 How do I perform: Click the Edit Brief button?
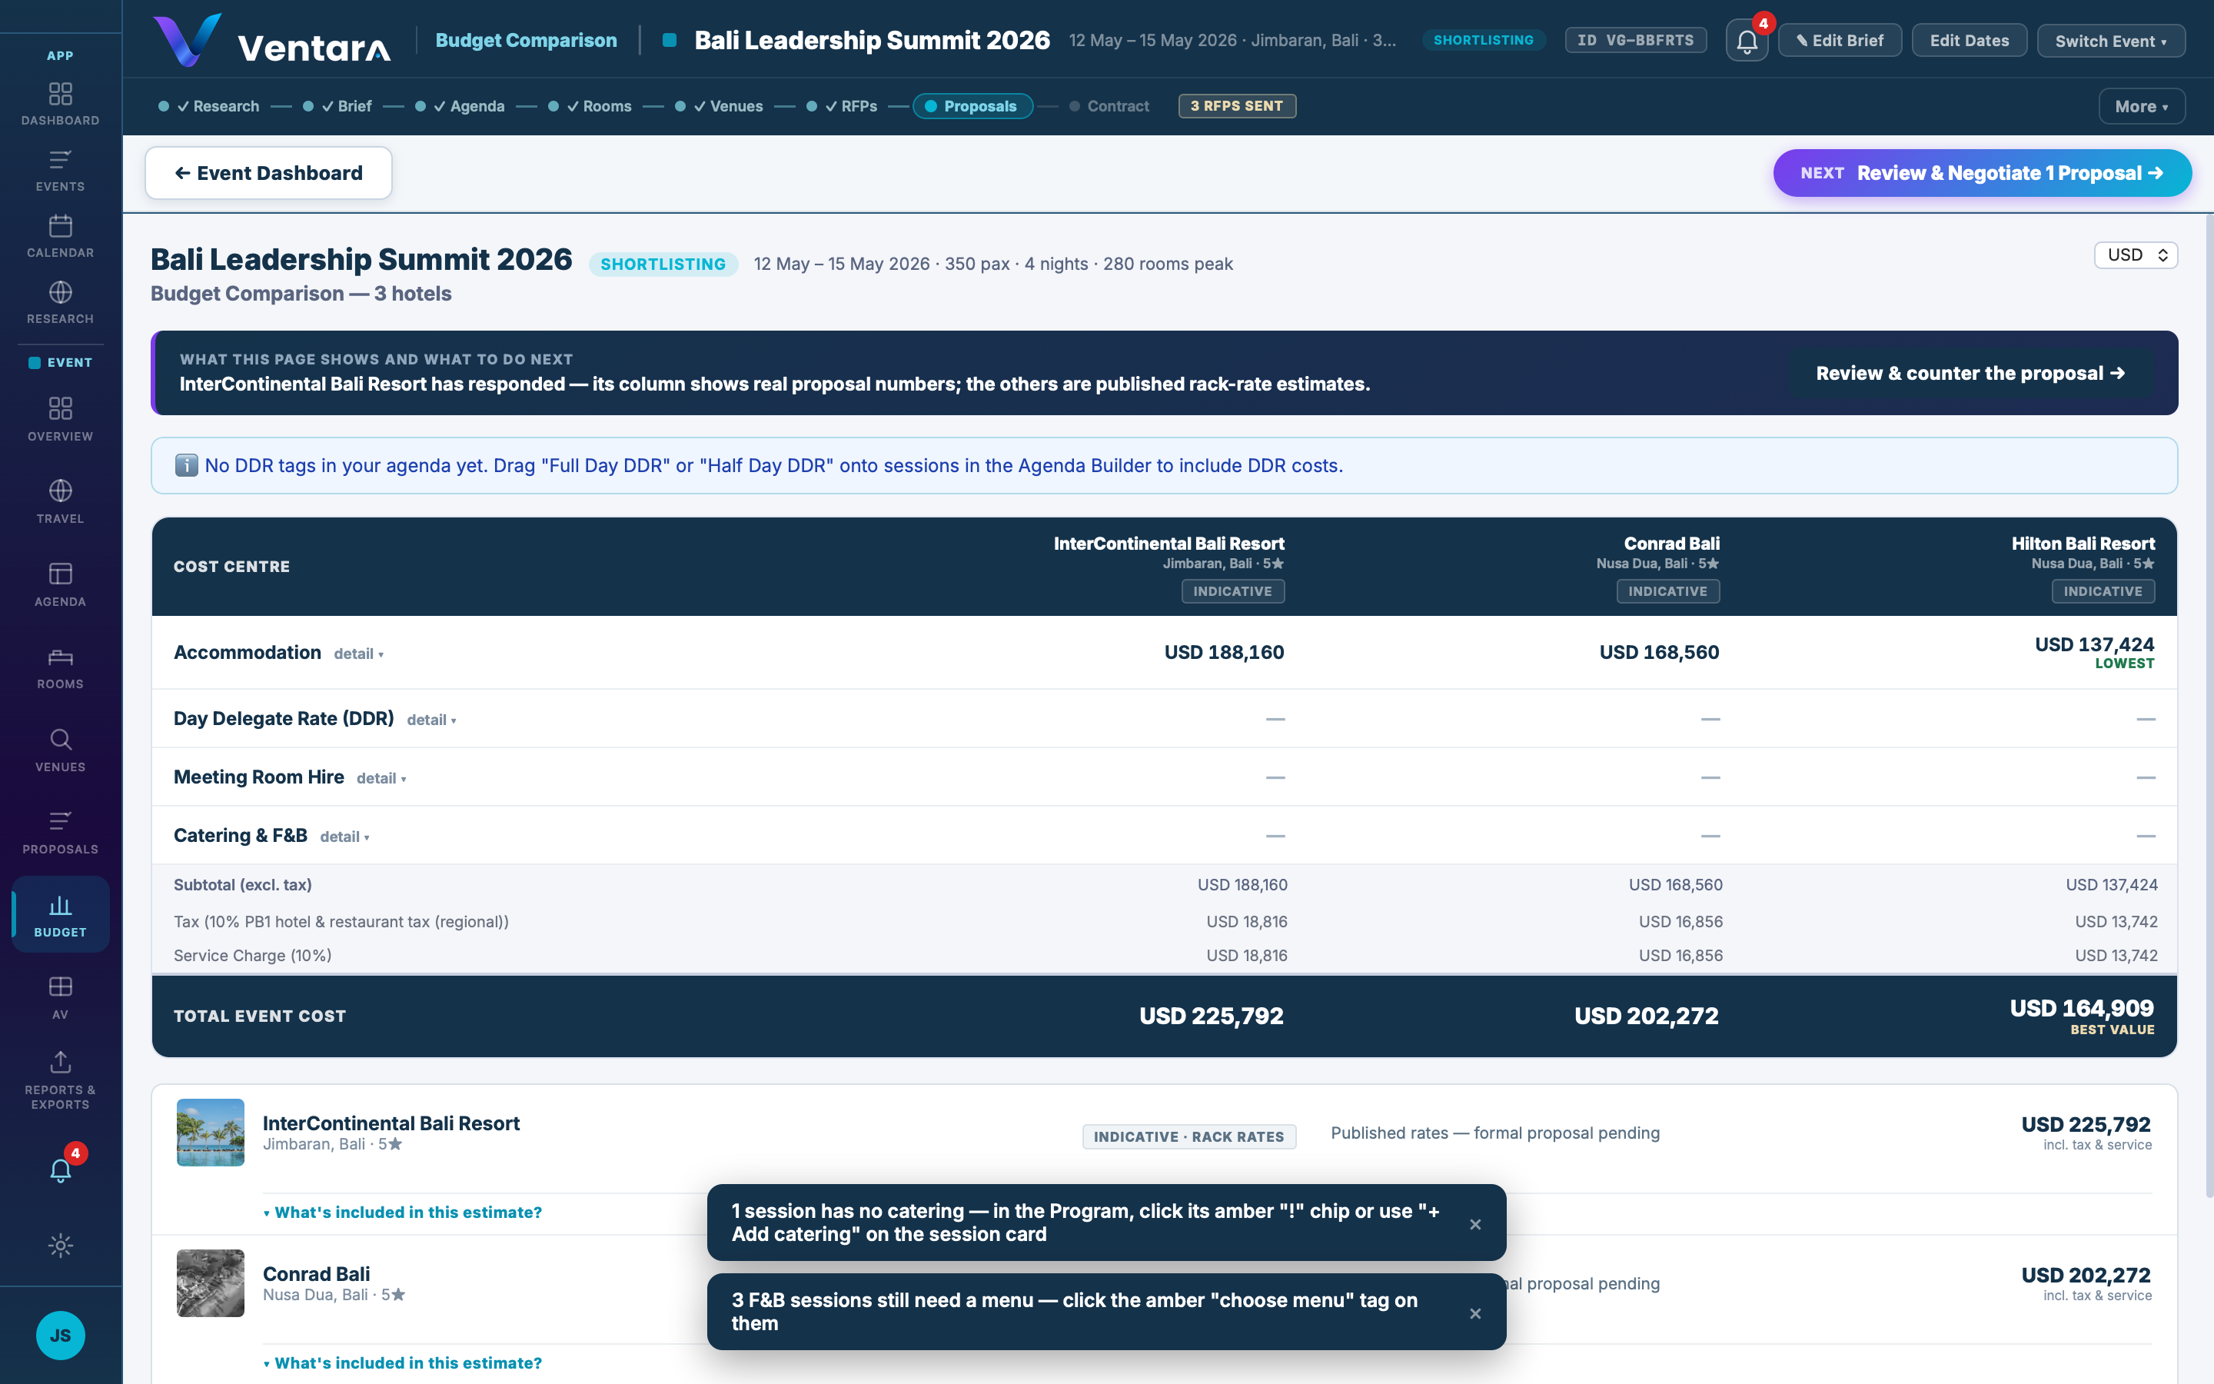coord(1840,40)
